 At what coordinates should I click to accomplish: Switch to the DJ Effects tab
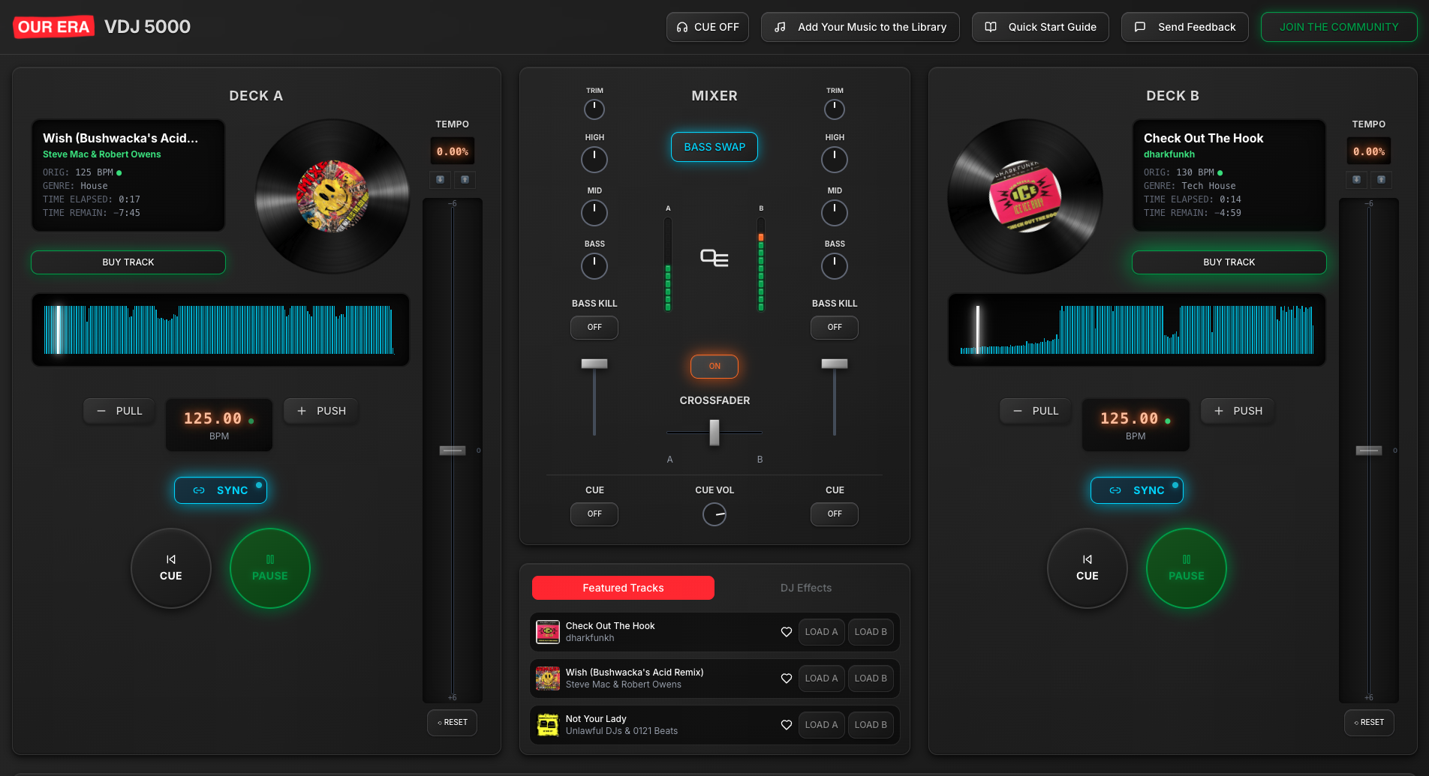pyautogui.click(x=805, y=588)
